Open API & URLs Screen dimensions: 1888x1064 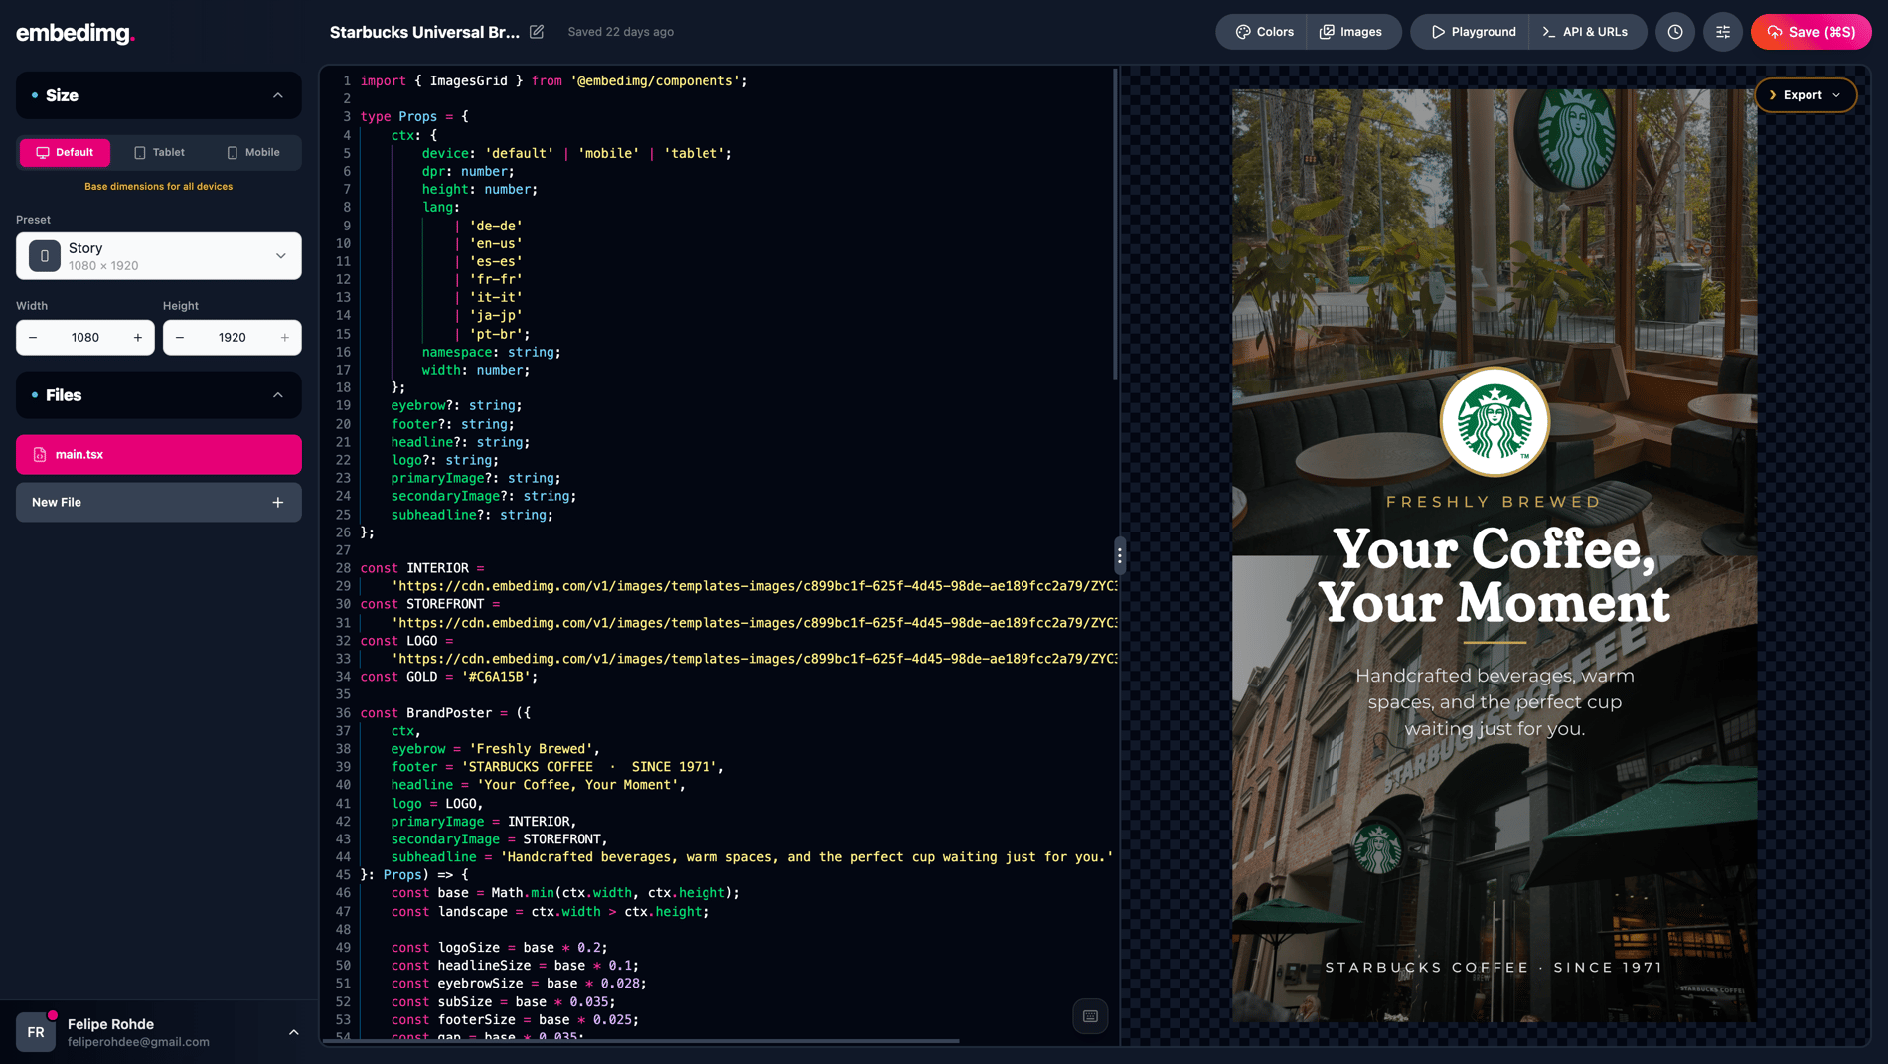(x=1585, y=32)
